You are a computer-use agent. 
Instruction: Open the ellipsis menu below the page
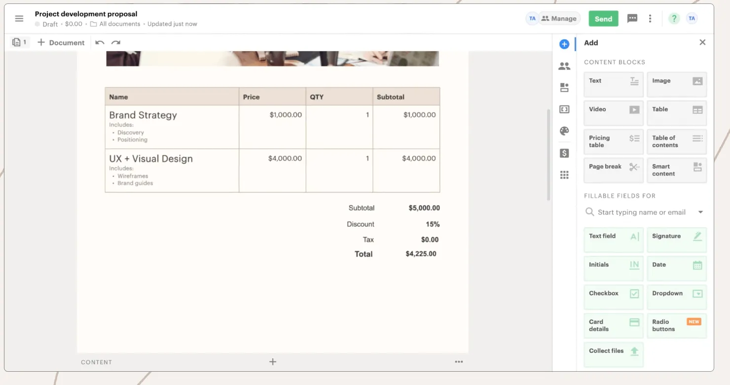click(459, 361)
